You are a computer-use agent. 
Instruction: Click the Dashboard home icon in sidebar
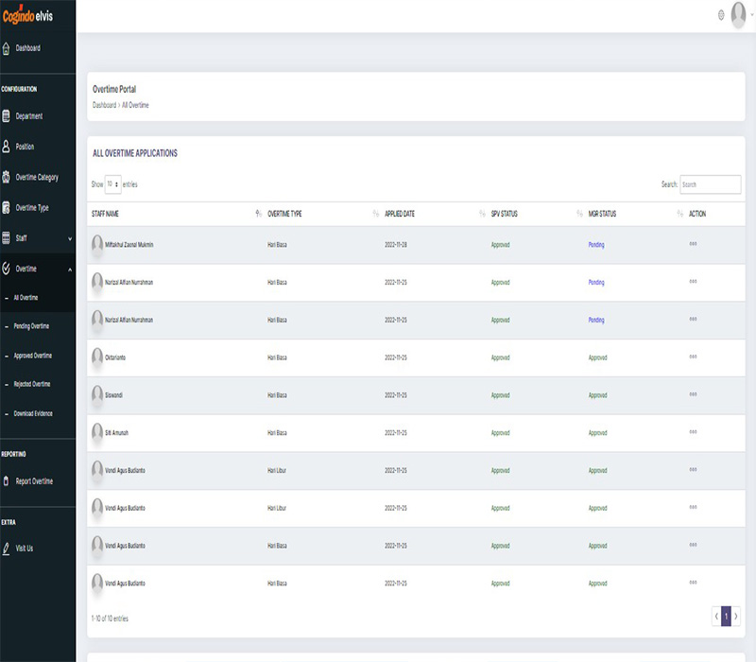7,48
